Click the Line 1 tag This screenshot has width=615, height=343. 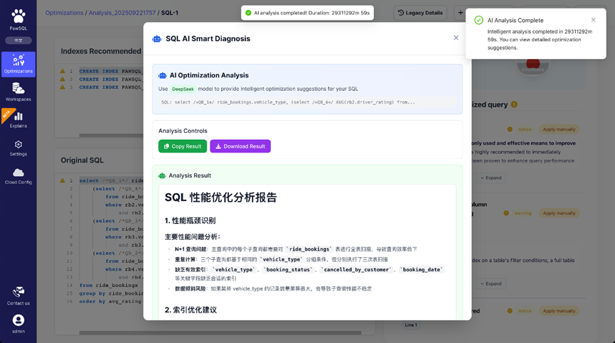411,325
